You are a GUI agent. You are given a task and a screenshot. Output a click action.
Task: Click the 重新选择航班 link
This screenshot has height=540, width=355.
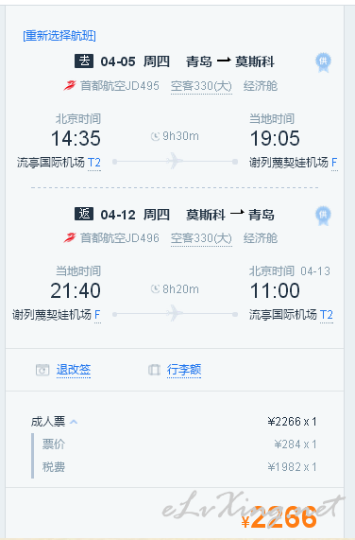[x=59, y=36]
